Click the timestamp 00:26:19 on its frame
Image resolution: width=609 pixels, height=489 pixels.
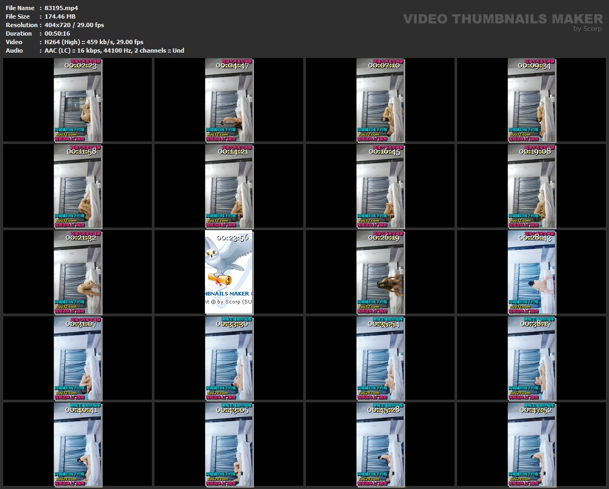(380, 238)
